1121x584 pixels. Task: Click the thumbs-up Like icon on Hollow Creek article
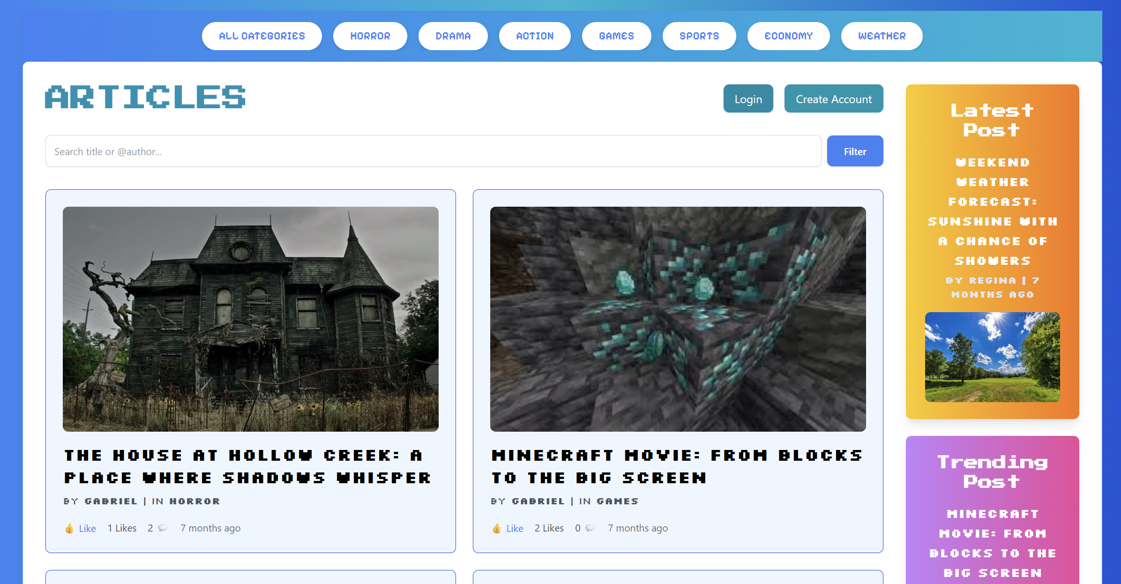69,528
